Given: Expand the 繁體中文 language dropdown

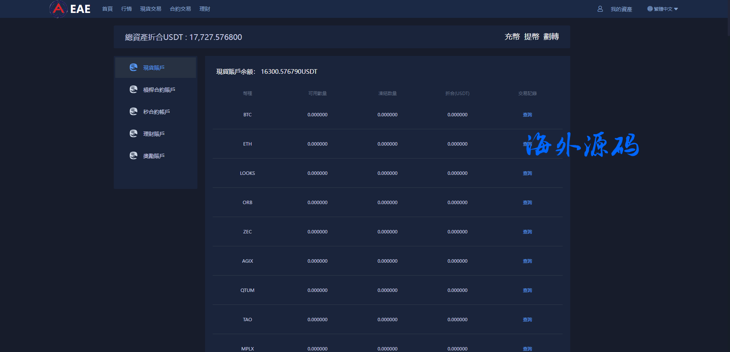Looking at the screenshot, I should tap(676, 9).
